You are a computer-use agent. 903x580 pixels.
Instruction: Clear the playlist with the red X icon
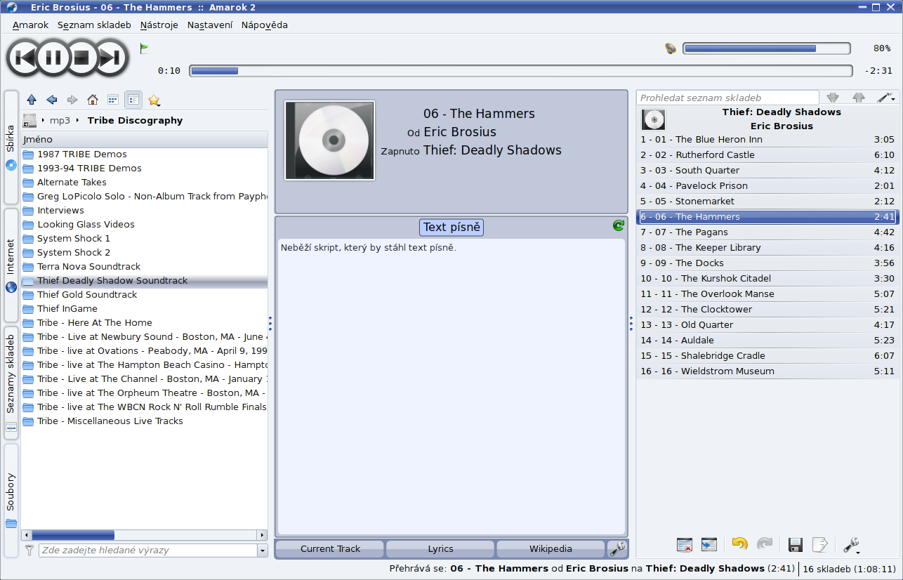pyautogui.click(x=685, y=544)
